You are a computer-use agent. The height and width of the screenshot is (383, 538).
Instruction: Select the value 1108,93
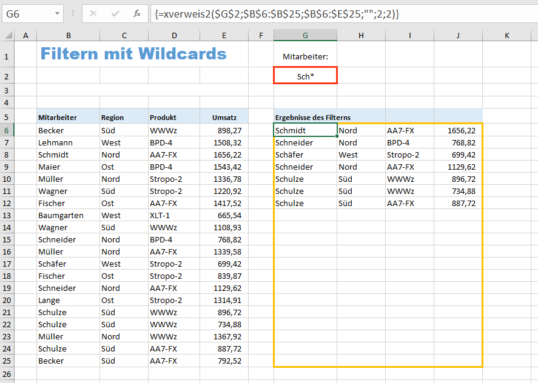pyautogui.click(x=224, y=228)
